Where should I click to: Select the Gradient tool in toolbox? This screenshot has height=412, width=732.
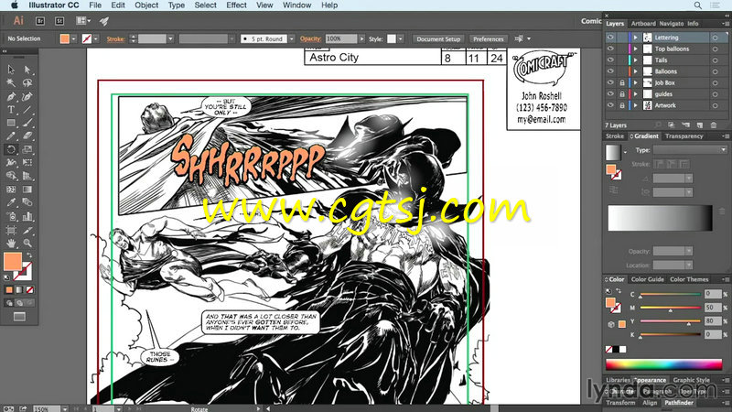27,190
